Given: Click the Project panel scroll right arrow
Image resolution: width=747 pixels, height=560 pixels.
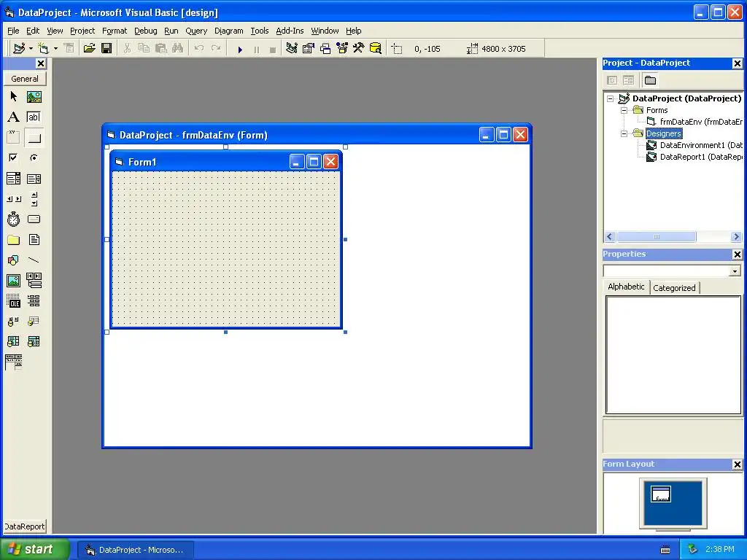Looking at the screenshot, I should (x=736, y=237).
